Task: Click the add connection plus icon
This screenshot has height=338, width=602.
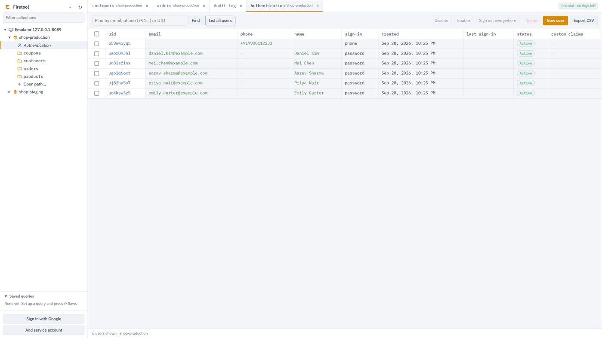Action: 70,7
